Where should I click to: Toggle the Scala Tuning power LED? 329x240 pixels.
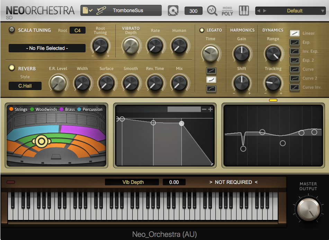pos(12,30)
